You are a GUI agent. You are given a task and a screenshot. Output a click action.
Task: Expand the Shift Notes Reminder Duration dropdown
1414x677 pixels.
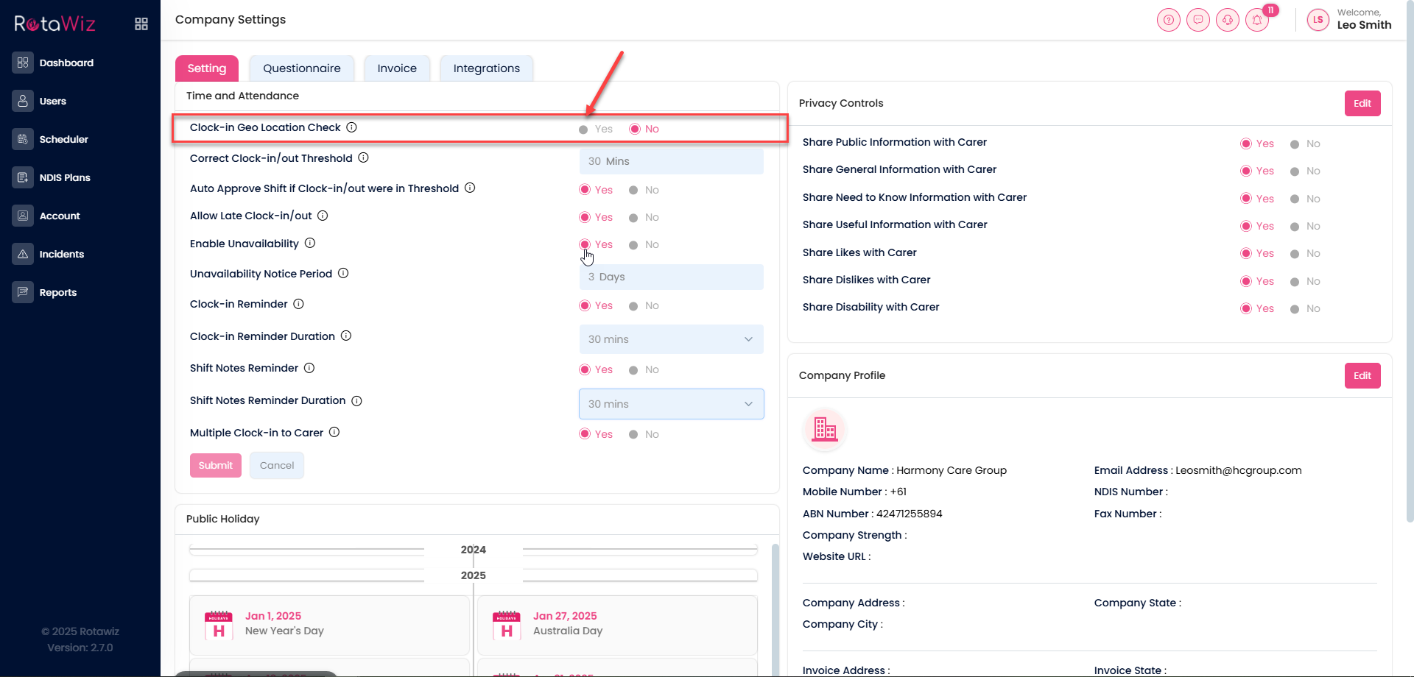[x=671, y=404]
